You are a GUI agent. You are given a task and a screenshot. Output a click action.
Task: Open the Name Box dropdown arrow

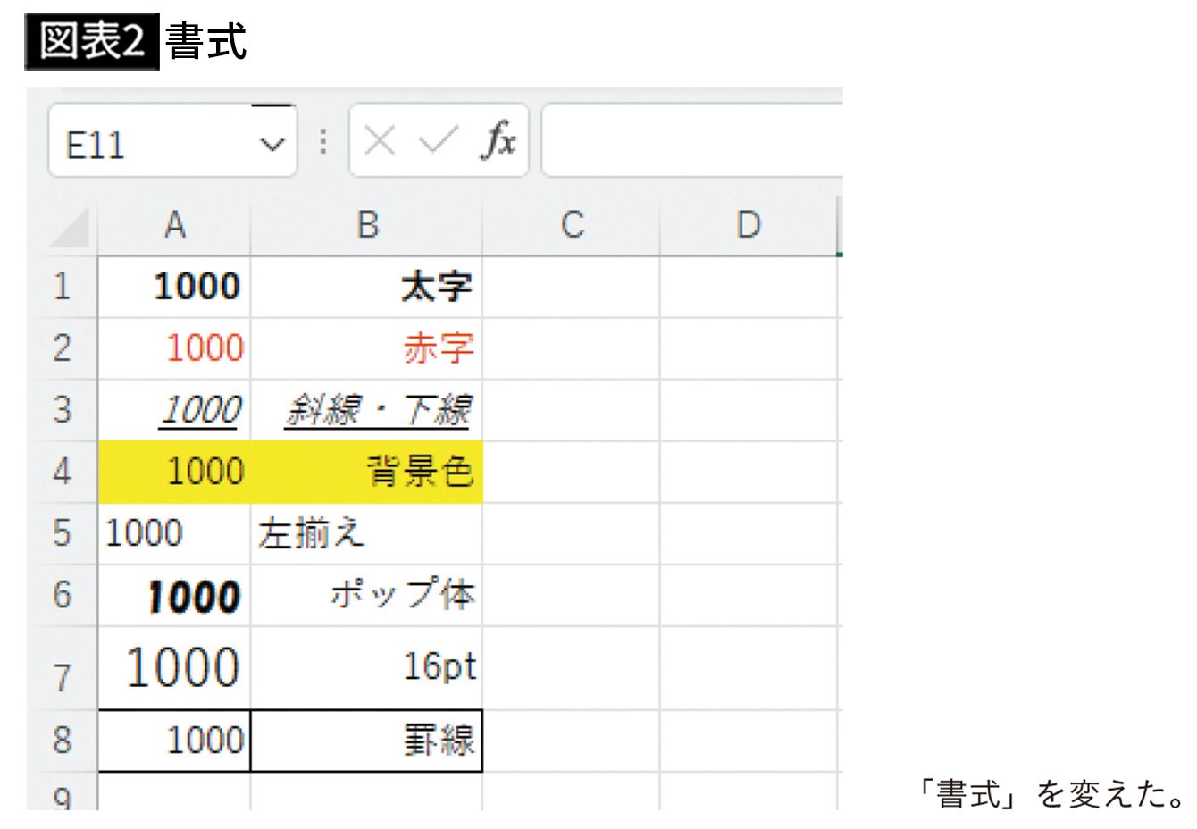[x=272, y=144]
